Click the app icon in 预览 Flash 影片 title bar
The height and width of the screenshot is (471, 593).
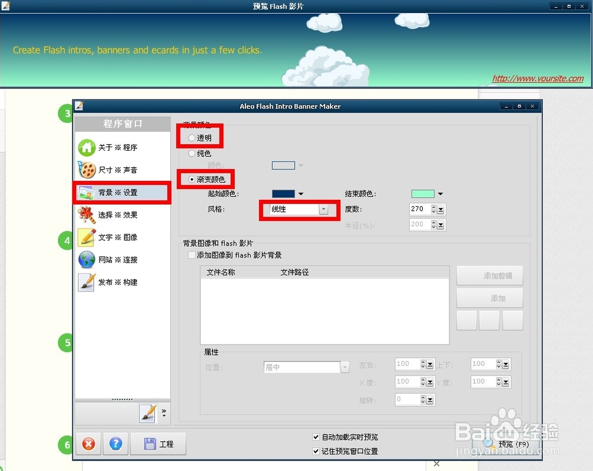[6, 6]
